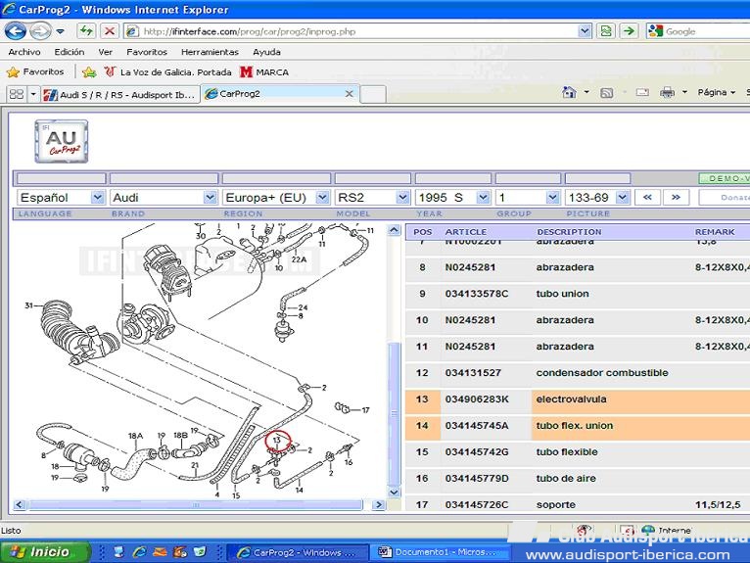The image size is (750, 563).
Task: Click the Favoritos star button
Action: tap(35, 71)
